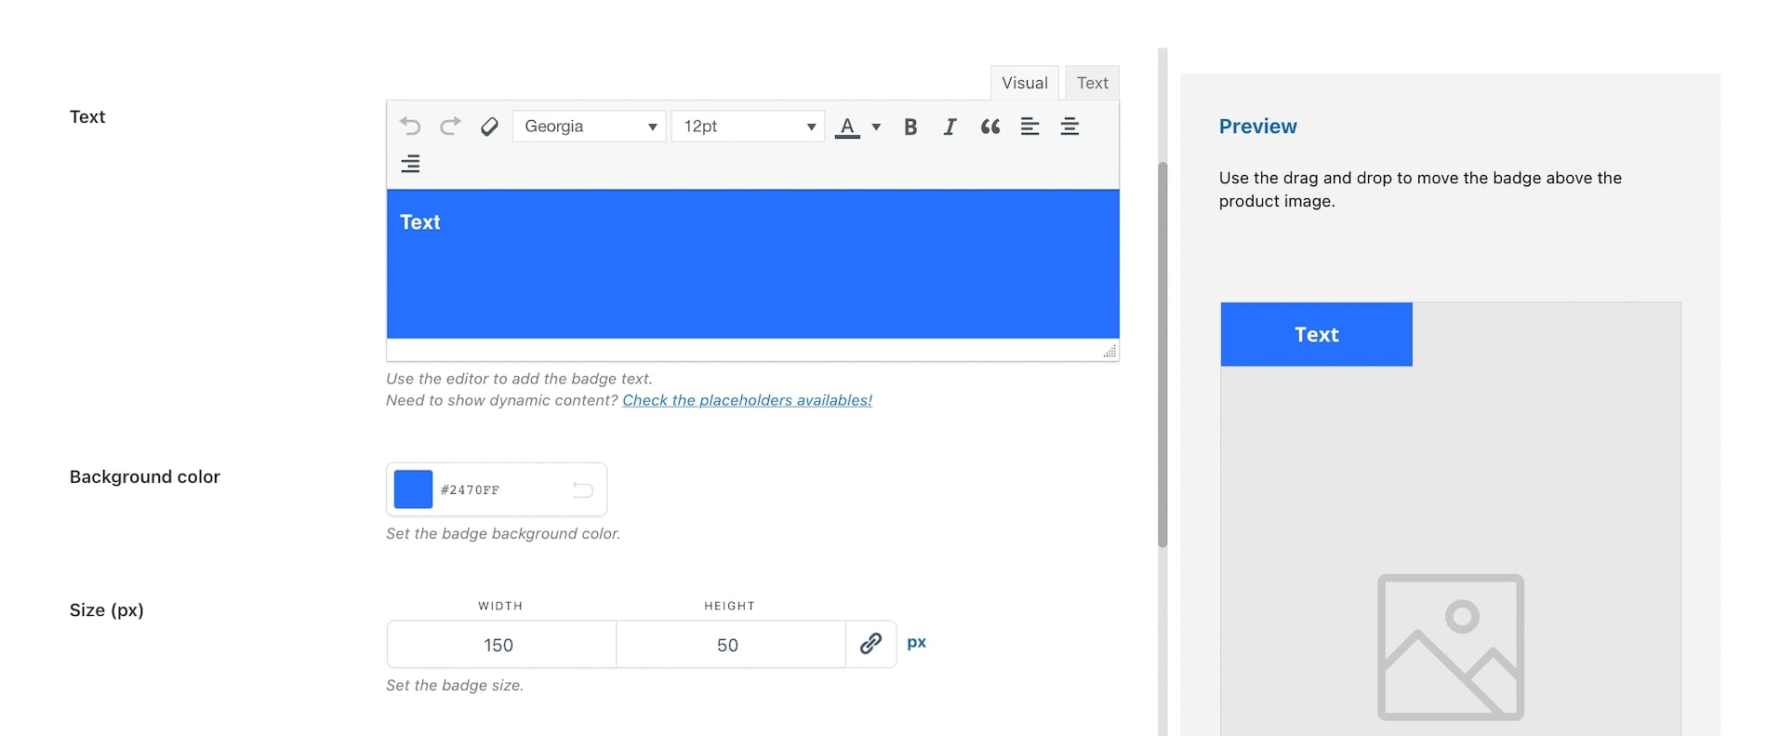Expand the text color picker arrow
The width and height of the screenshot is (1767, 736).
coord(876,127)
